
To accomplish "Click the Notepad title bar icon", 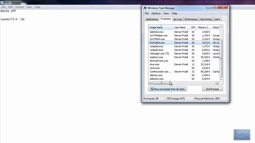I will click(2, 3).
